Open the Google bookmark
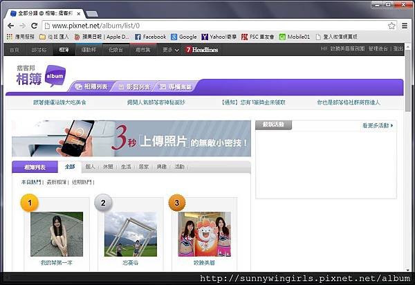415x285 pixels. click(184, 37)
